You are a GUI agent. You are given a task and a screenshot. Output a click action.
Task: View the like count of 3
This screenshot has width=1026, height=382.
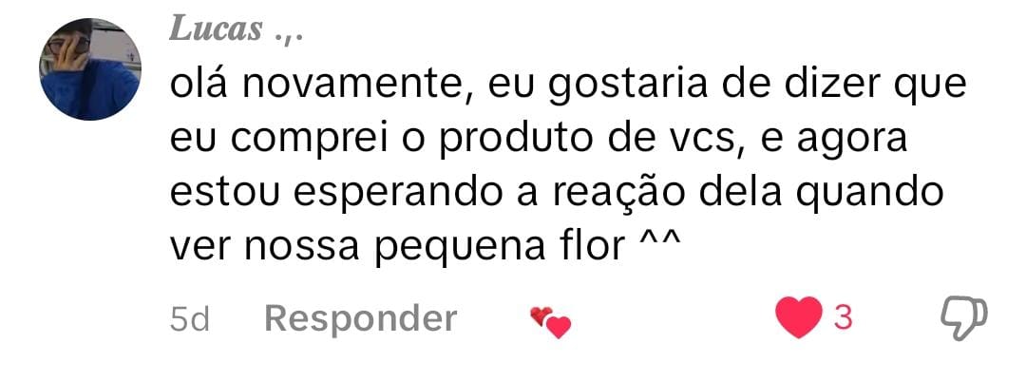click(x=844, y=318)
